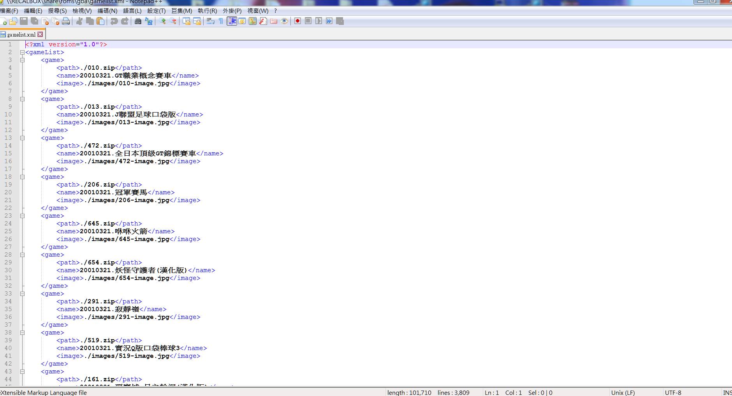Image resolution: width=732 pixels, height=396 pixels.
Task: Open the 外掛(P) menu
Action: click(232, 11)
